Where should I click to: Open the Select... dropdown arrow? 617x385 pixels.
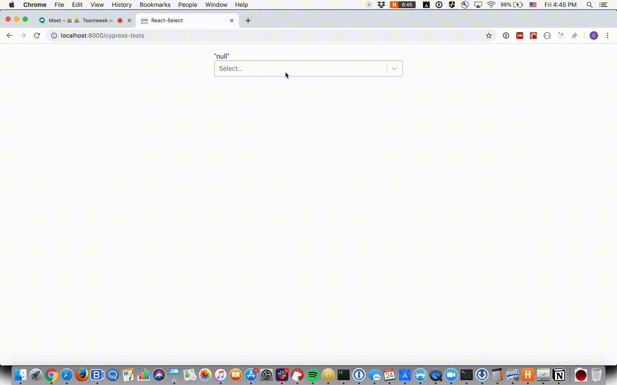coord(394,68)
